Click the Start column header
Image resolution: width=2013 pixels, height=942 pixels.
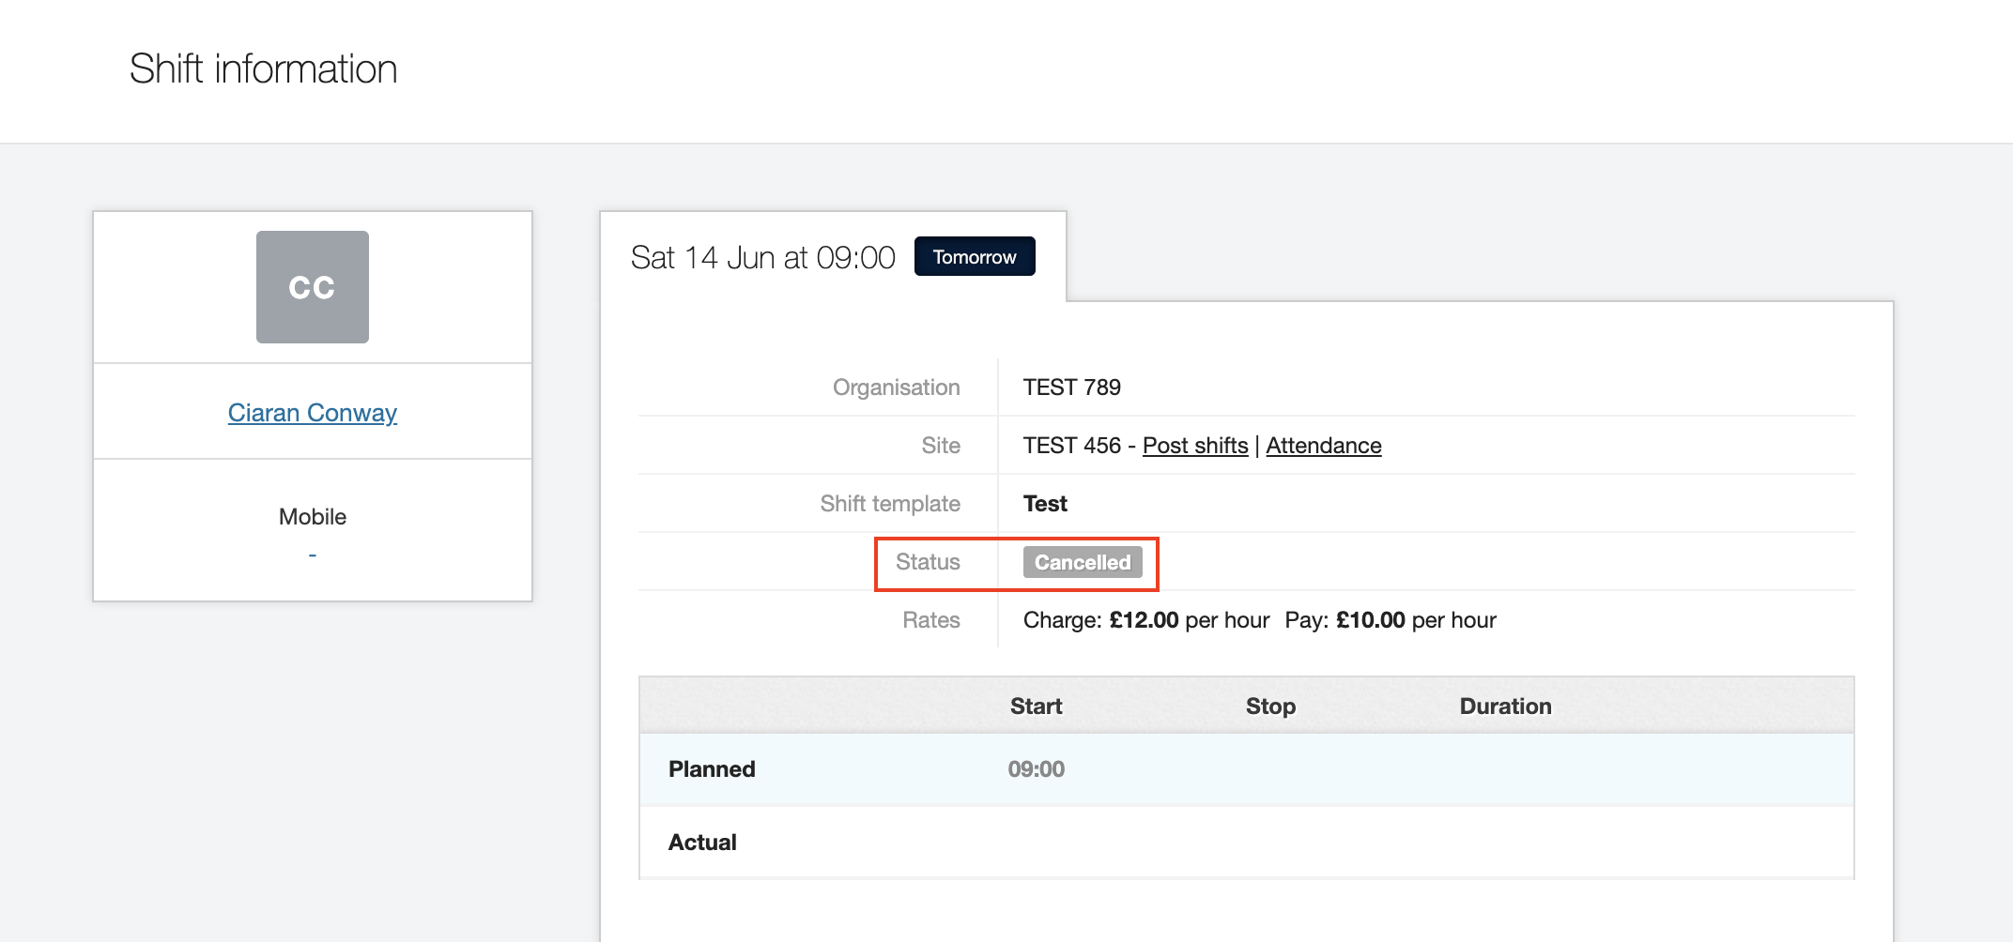pos(1036,706)
